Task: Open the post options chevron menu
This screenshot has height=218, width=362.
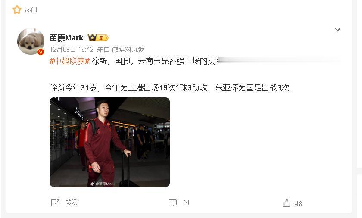Action: [x=337, y=29]
